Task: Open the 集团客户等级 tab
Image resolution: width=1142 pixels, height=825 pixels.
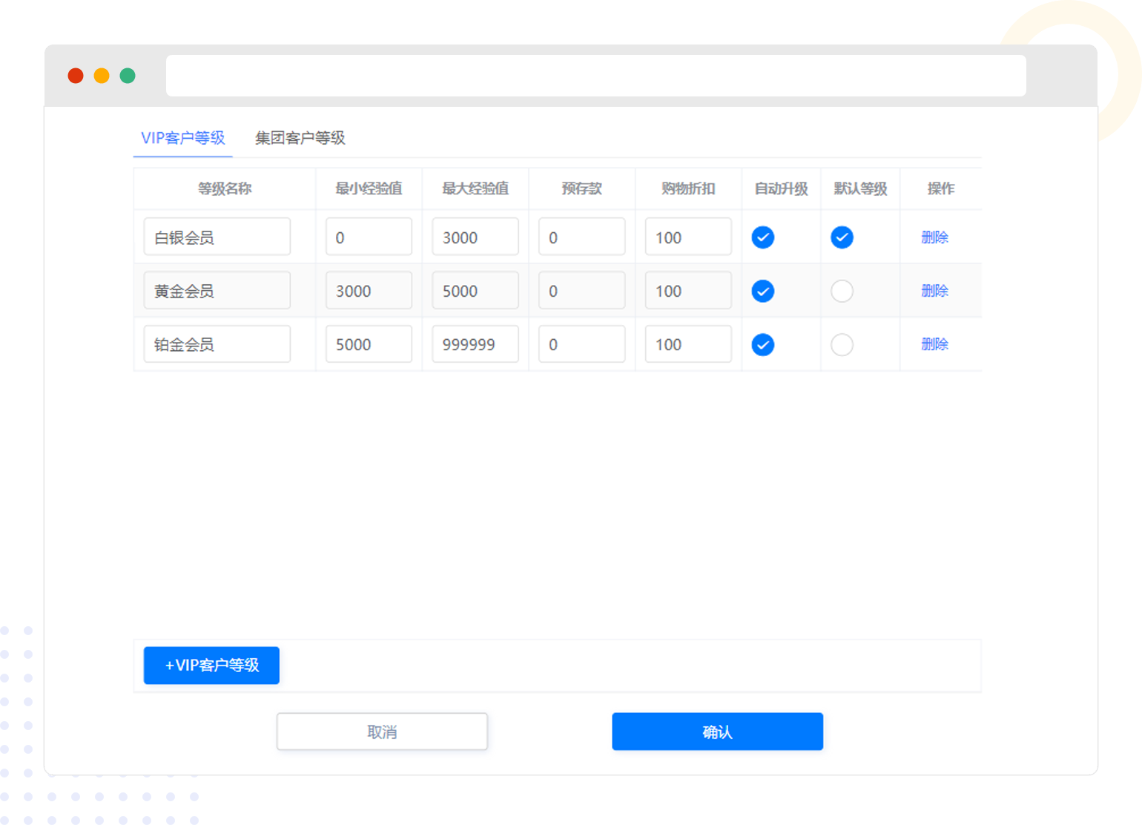Action: (300, 138)
